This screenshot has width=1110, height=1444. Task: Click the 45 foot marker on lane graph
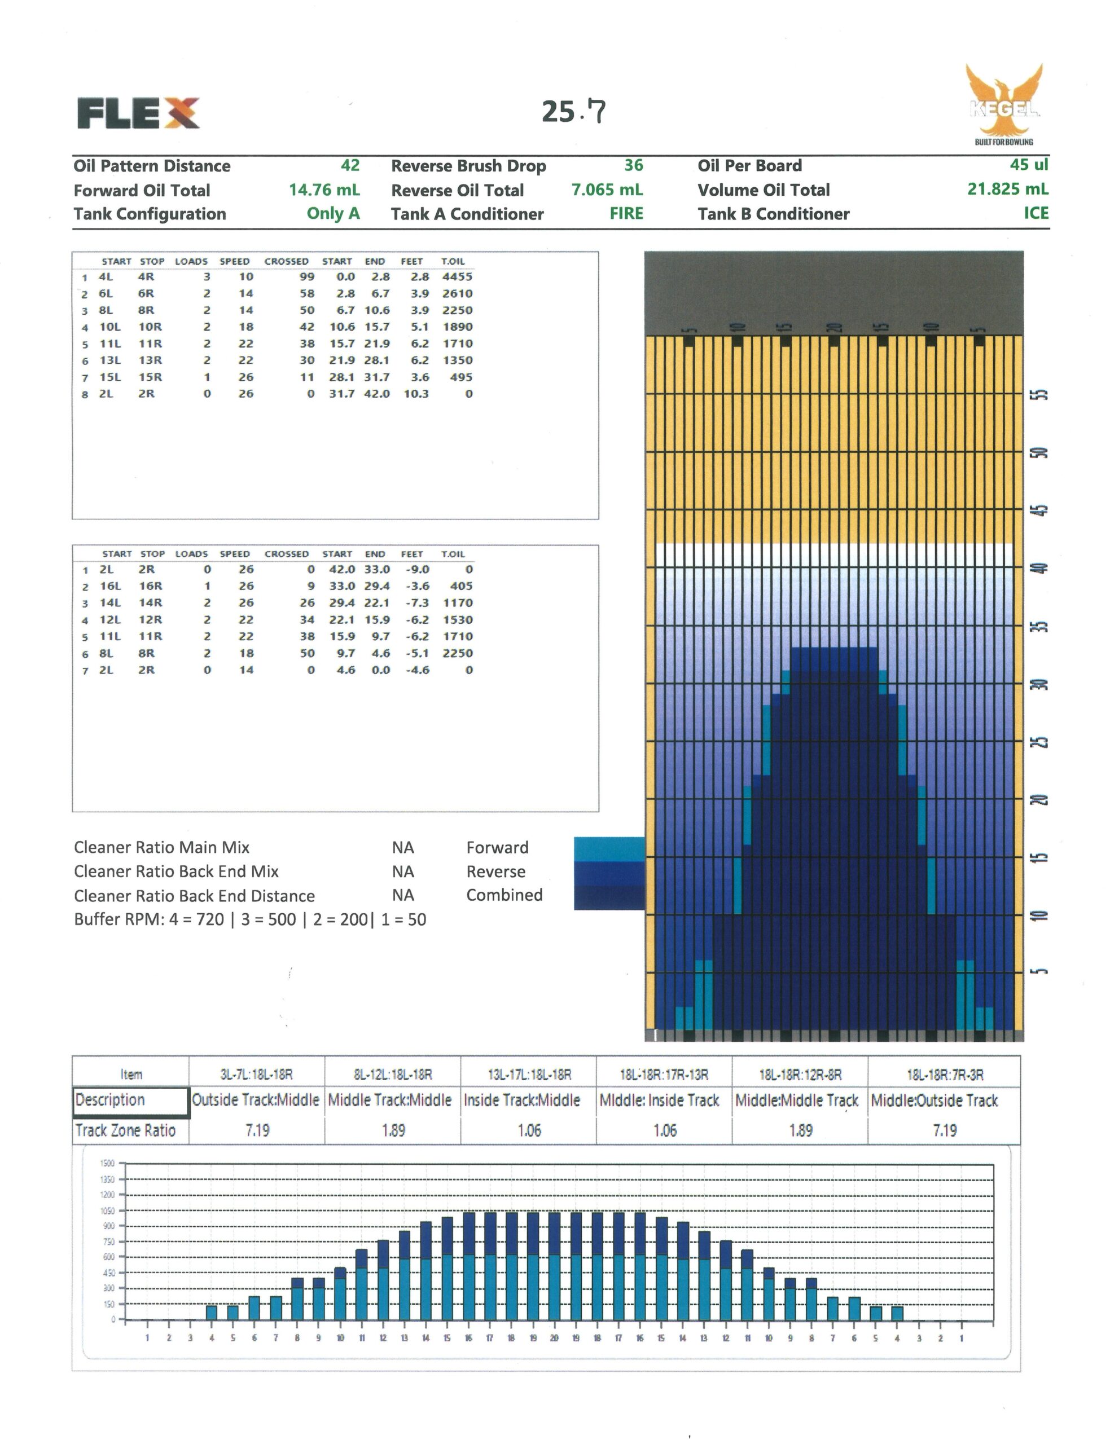coord(1039,510)
